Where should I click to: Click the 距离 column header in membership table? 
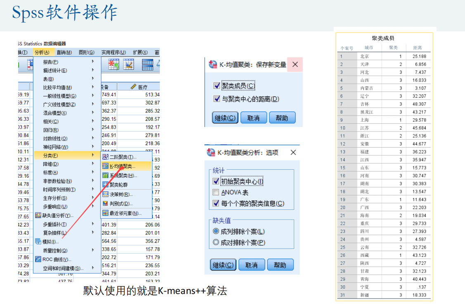(x=417, y=48)
